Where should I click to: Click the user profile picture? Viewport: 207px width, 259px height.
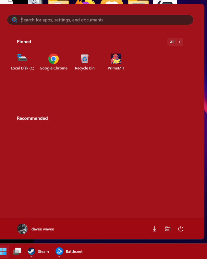22,229
